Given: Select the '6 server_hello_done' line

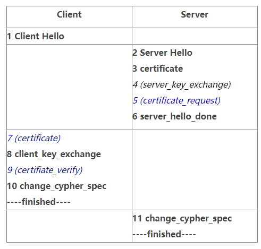Looking at the screenshot, I should click(x=174, y=116).
